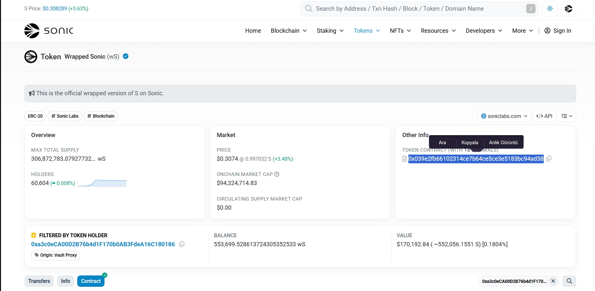
Task: Click Anlık Görüntü in the popup
Action: pos(503,143)
